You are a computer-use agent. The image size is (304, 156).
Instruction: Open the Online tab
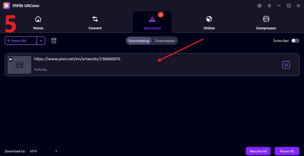click(209, 23)
